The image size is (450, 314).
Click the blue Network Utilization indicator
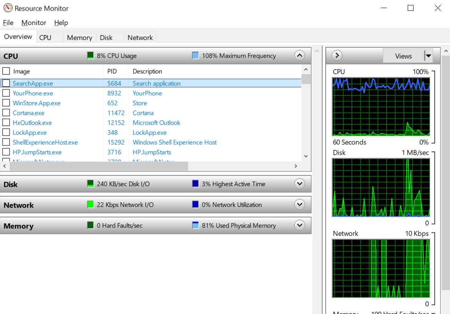pyautogui.click(x=195, y=205)
